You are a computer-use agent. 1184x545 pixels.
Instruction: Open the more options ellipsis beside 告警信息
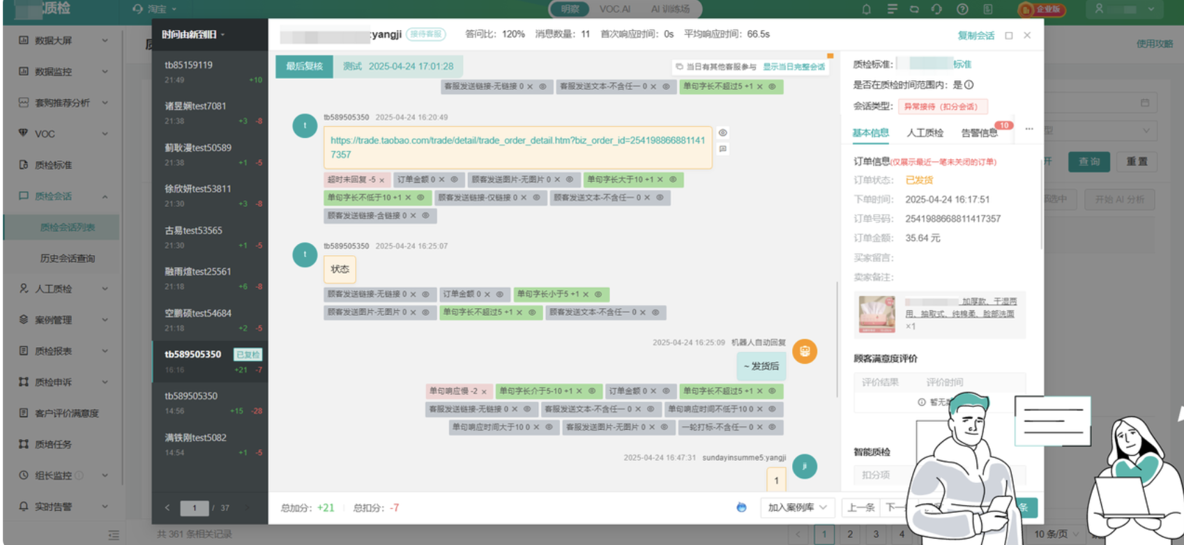[x=1029, y=129]
